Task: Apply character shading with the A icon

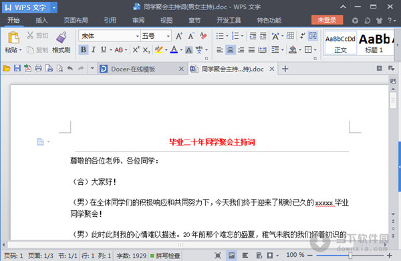Action: coord(188,50)
